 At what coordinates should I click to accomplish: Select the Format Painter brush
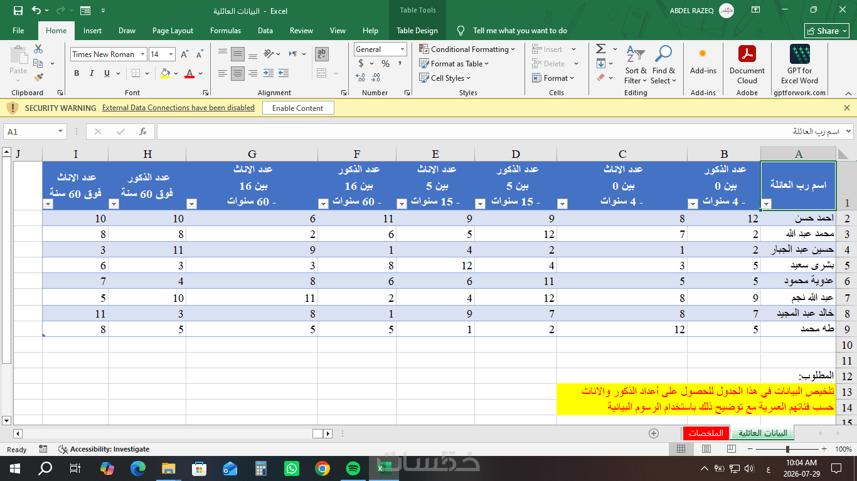pyautogui.click(x=38, y=78)
